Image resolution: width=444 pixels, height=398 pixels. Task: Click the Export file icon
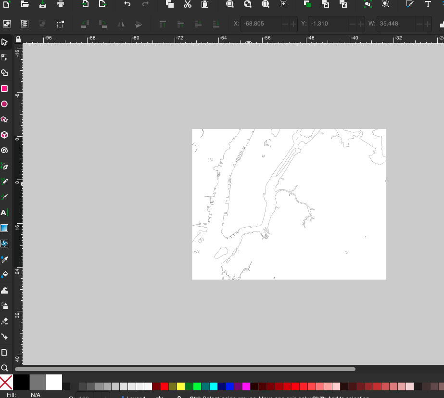[x=103, y=4]
